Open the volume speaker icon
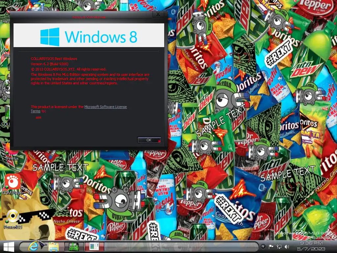 pyautogui.click(x=287, y=246)
